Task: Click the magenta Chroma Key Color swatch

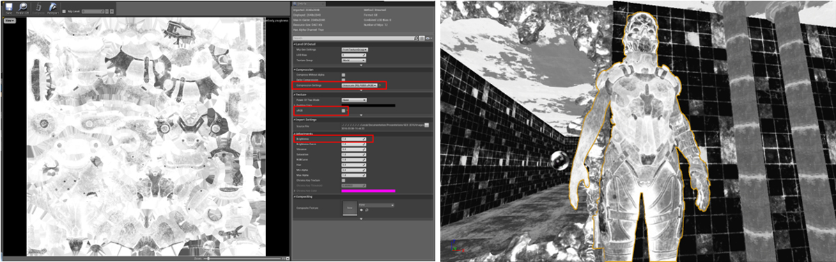Action: pyautogui.click(x=369, y=190)
